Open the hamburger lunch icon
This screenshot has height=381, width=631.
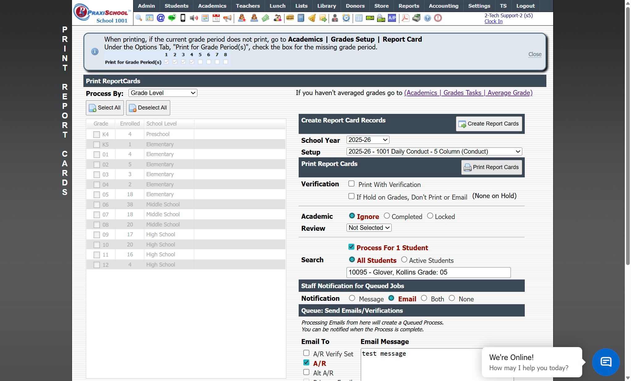click(290, 18)
